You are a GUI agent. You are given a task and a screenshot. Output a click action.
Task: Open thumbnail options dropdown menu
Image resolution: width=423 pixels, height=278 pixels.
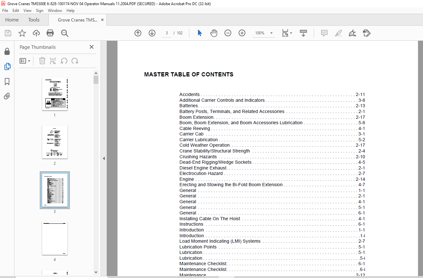coord(25,61)
